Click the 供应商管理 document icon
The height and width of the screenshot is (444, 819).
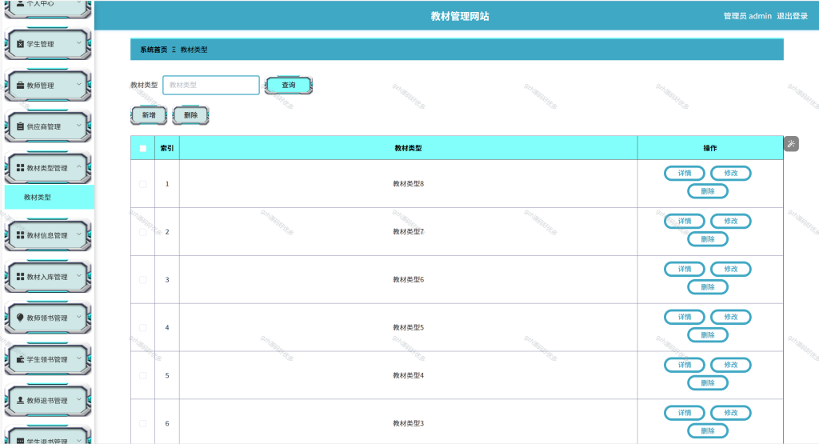point(20,126)
